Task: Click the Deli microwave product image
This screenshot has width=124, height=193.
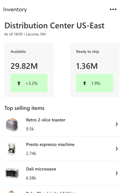Action: click(12, 173)
